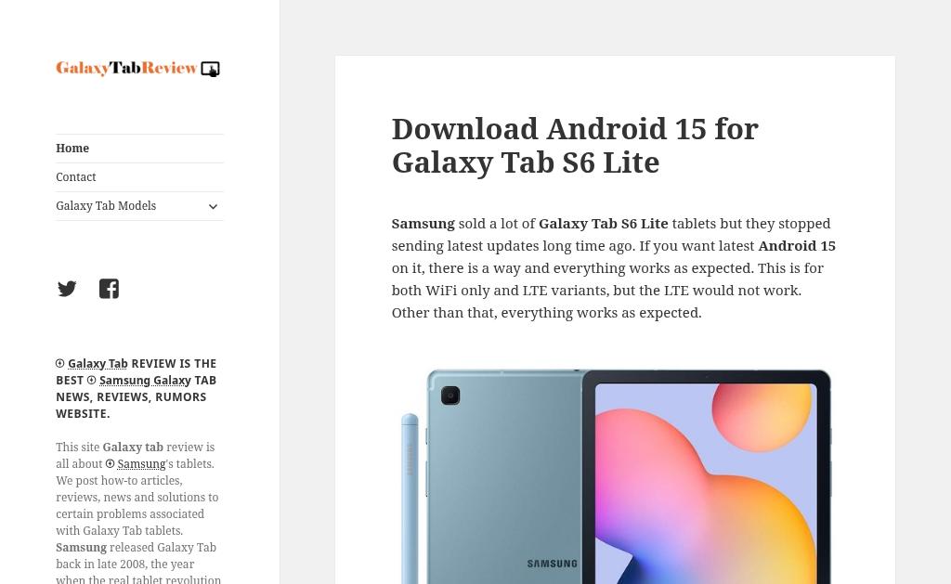
Task: Follow the underlined Samsung link in description
Action: pyautogui.click(x=141, y=464)
